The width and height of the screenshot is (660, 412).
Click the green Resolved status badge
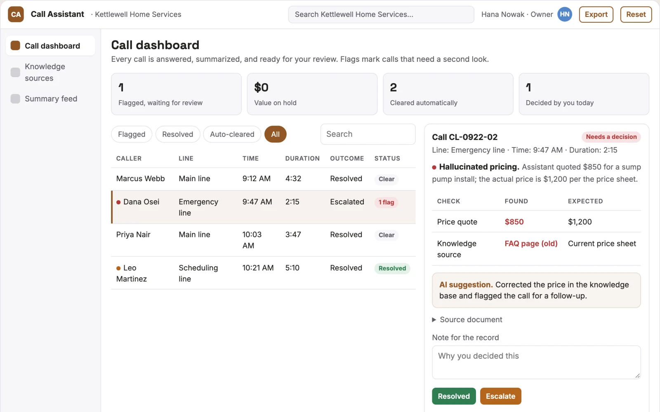[392, 268]
